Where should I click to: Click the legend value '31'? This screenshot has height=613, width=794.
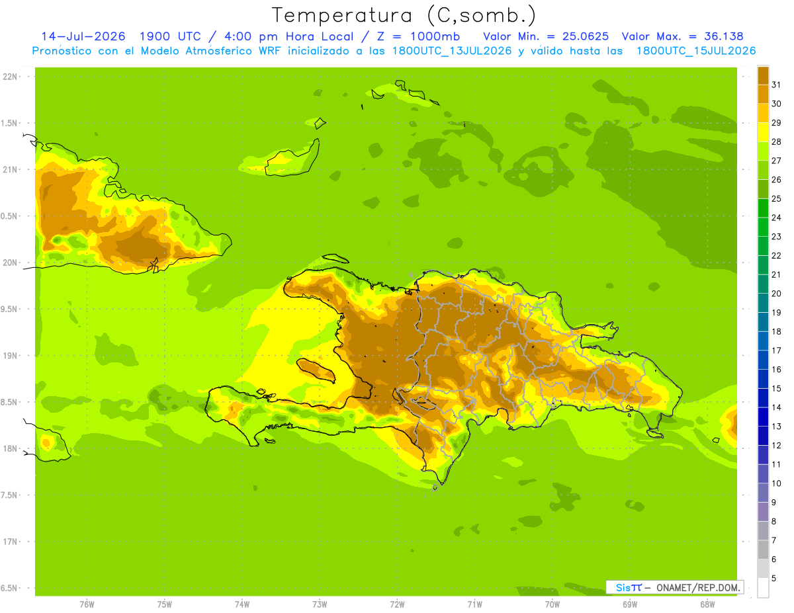[x=776, y=85]
